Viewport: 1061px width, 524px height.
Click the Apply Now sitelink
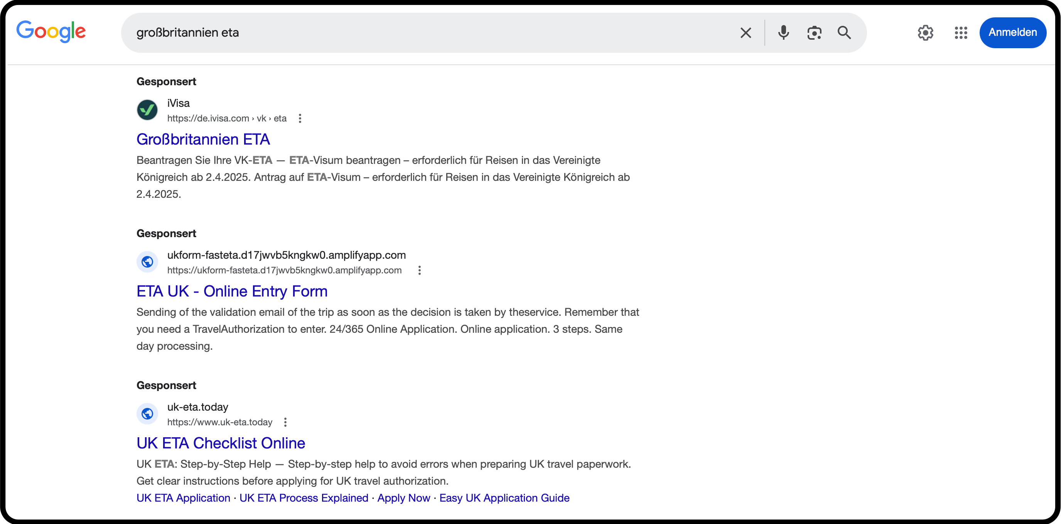point(404,498)
